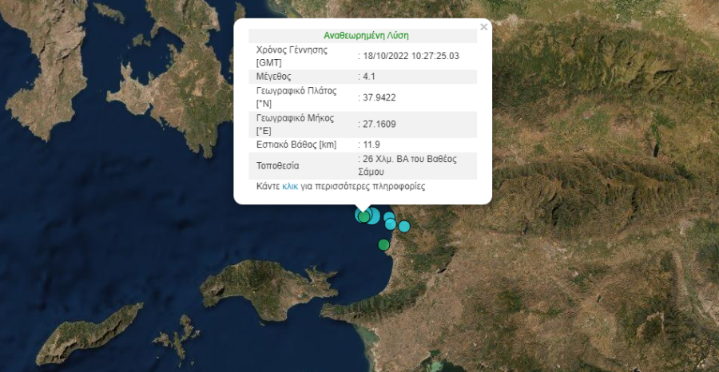Click the 'Γεωγραφικό Μήκος [°E]' label

coord(295,125)
